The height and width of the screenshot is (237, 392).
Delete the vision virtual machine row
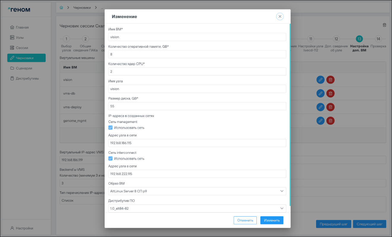(x=330, y=80)
